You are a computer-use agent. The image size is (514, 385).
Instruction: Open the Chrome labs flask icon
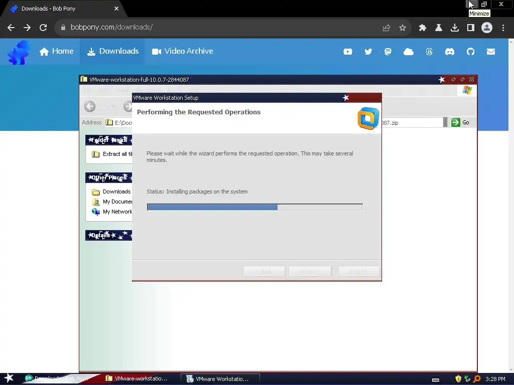pos(439,28)
